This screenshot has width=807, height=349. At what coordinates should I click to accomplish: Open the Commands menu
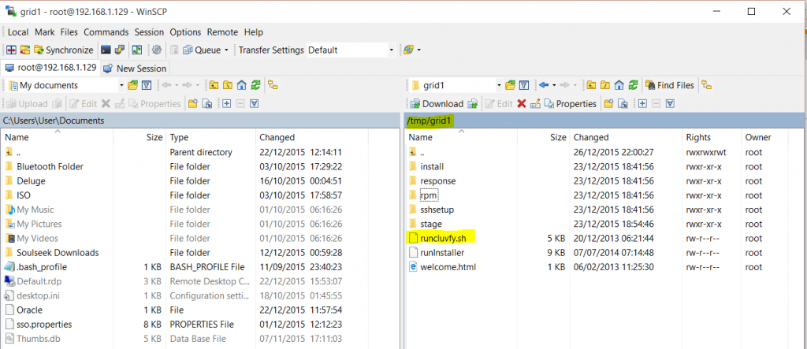tap(106, 32)
